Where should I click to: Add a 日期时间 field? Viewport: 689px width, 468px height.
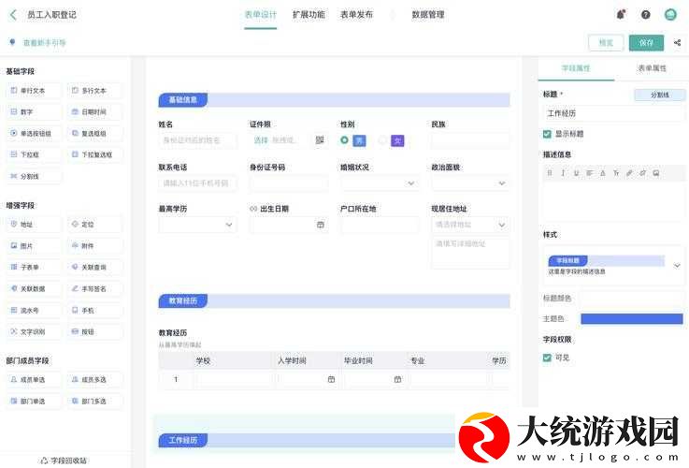coord(94,112)
